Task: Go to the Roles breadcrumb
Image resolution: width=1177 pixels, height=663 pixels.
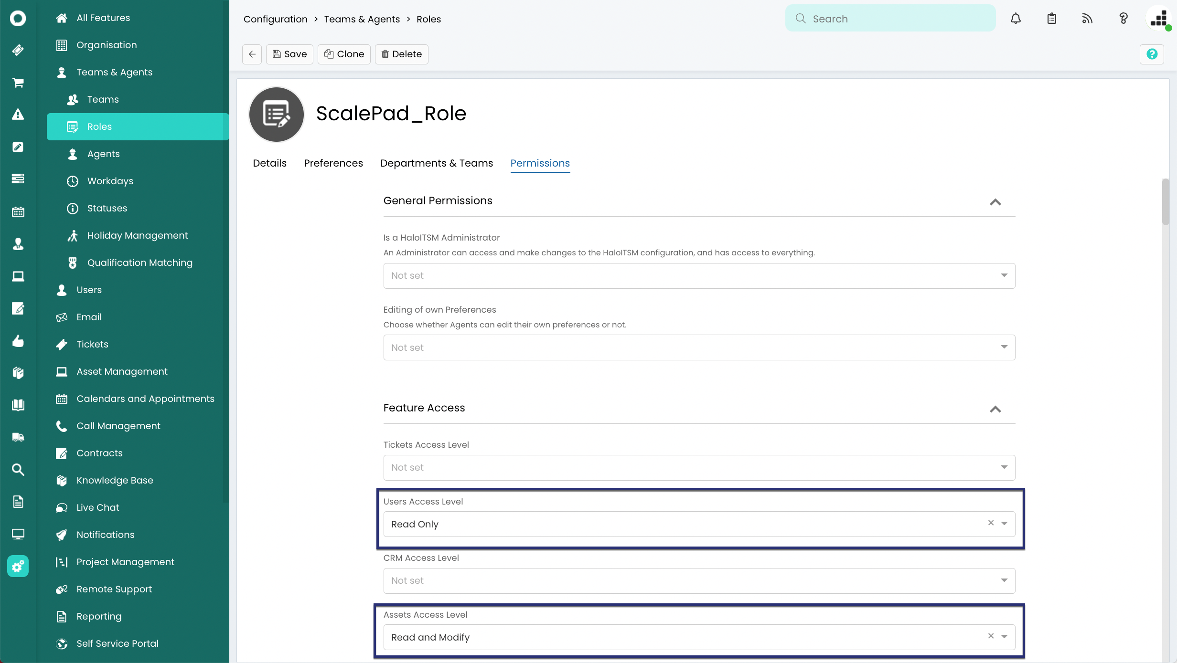Action: [428, 19]
